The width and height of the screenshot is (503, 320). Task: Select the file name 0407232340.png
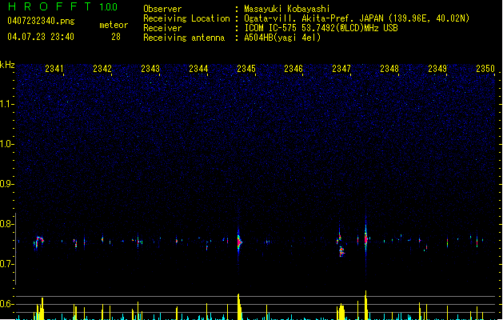41,21
